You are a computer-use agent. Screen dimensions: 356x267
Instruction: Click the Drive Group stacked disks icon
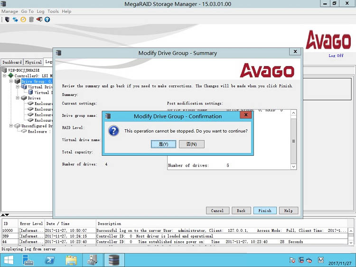tap(18, 81)
